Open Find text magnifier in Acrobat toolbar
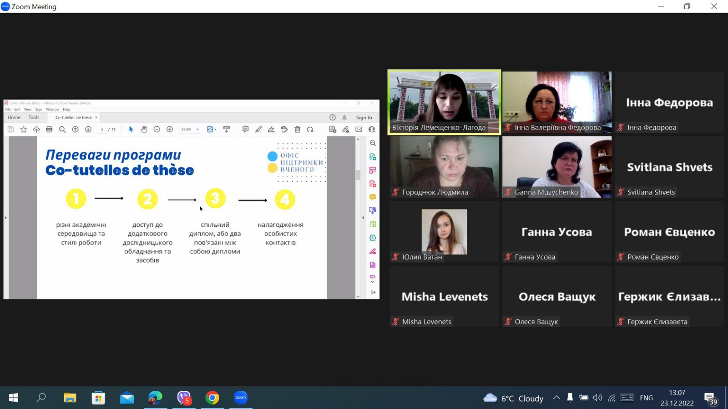 (62, 130)
